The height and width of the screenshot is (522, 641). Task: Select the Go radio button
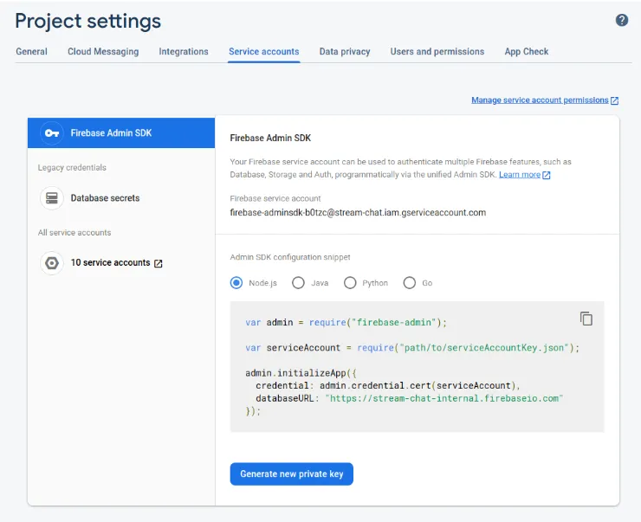pyautogui.click(x=409, y=283)
